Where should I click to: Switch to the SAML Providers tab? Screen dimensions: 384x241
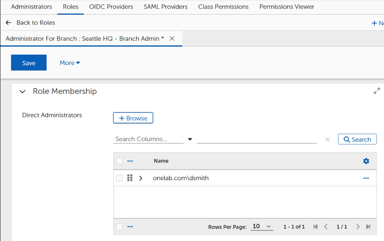coord(165,7)
